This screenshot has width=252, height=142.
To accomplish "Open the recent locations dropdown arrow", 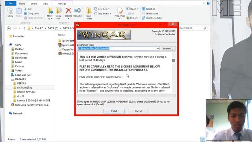I will [20, 28].
